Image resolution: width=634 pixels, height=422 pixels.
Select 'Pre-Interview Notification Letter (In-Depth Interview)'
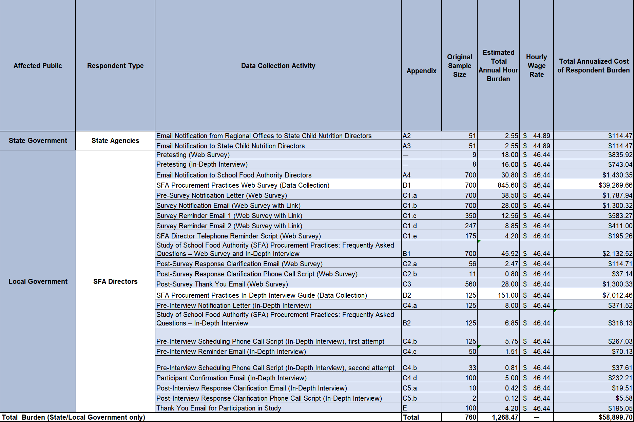(278, 305)
